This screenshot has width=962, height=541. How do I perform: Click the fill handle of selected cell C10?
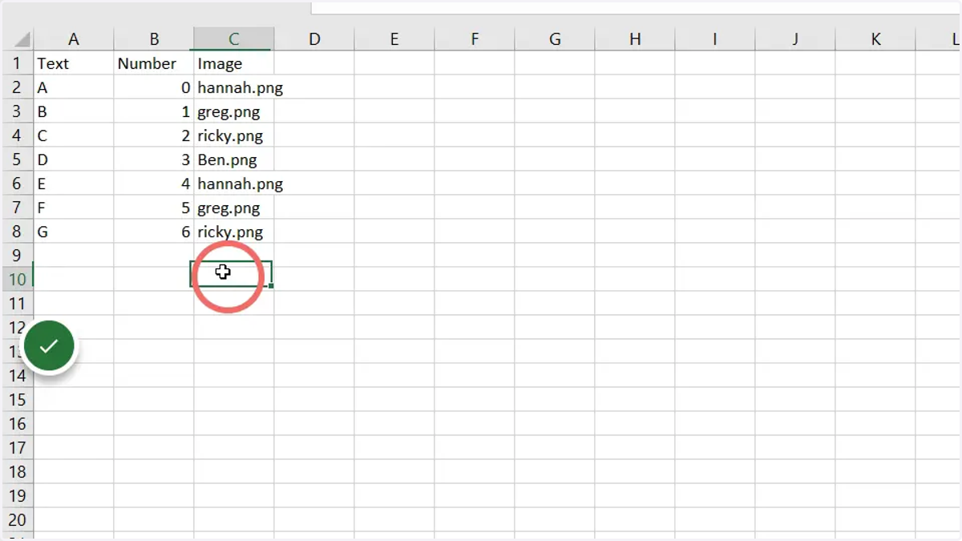point(272,286)
